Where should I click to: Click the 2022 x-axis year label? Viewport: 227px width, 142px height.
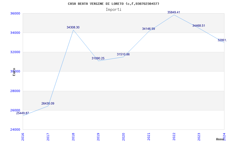coord(174,137)
